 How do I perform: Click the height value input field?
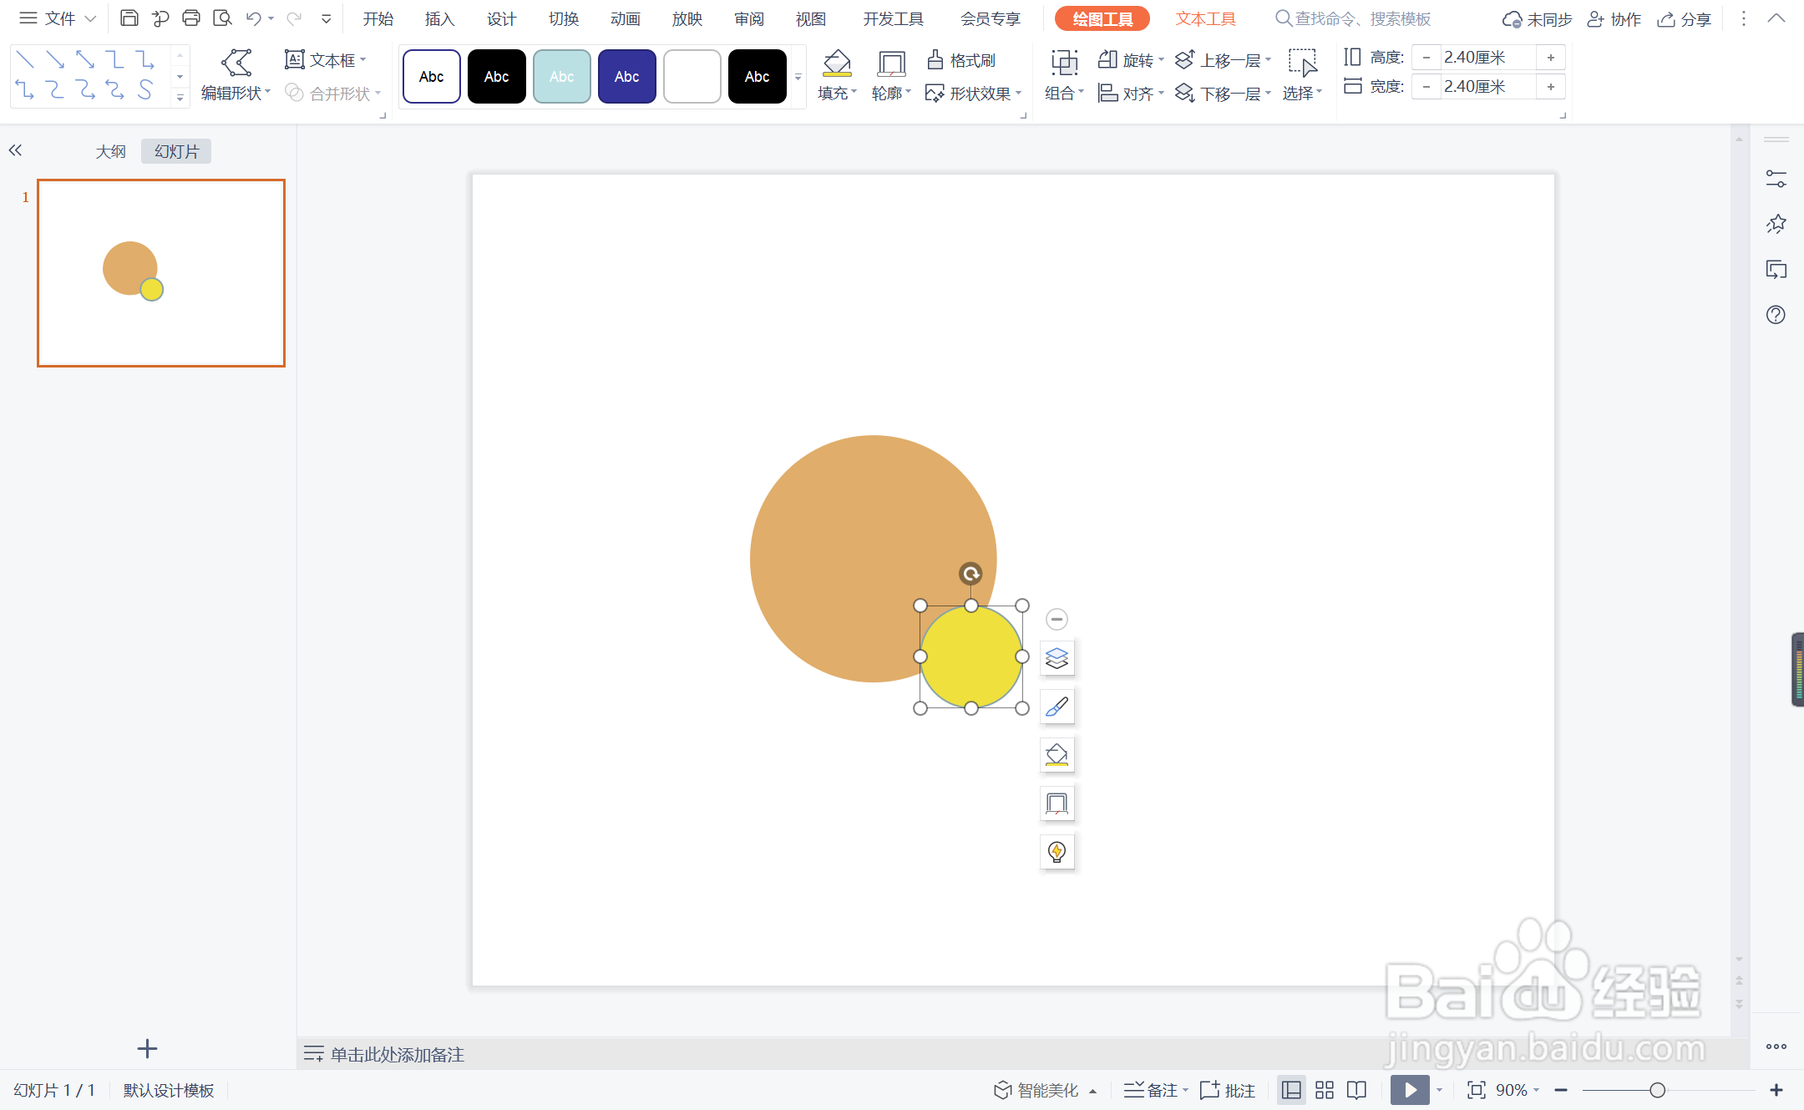1487,57
